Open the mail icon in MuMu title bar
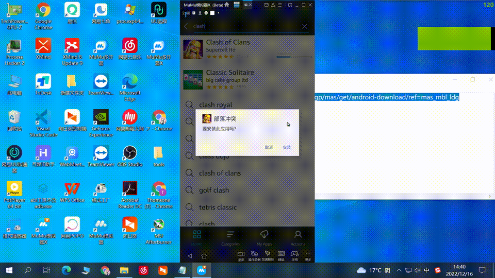This screenshot has width=495, height=278. (267, 5)
